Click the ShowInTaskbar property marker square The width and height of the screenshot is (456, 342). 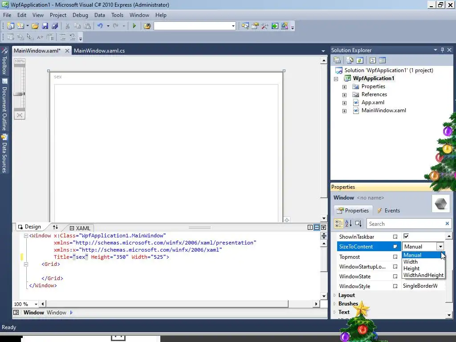pyautogui.click(x=395, y=237)
